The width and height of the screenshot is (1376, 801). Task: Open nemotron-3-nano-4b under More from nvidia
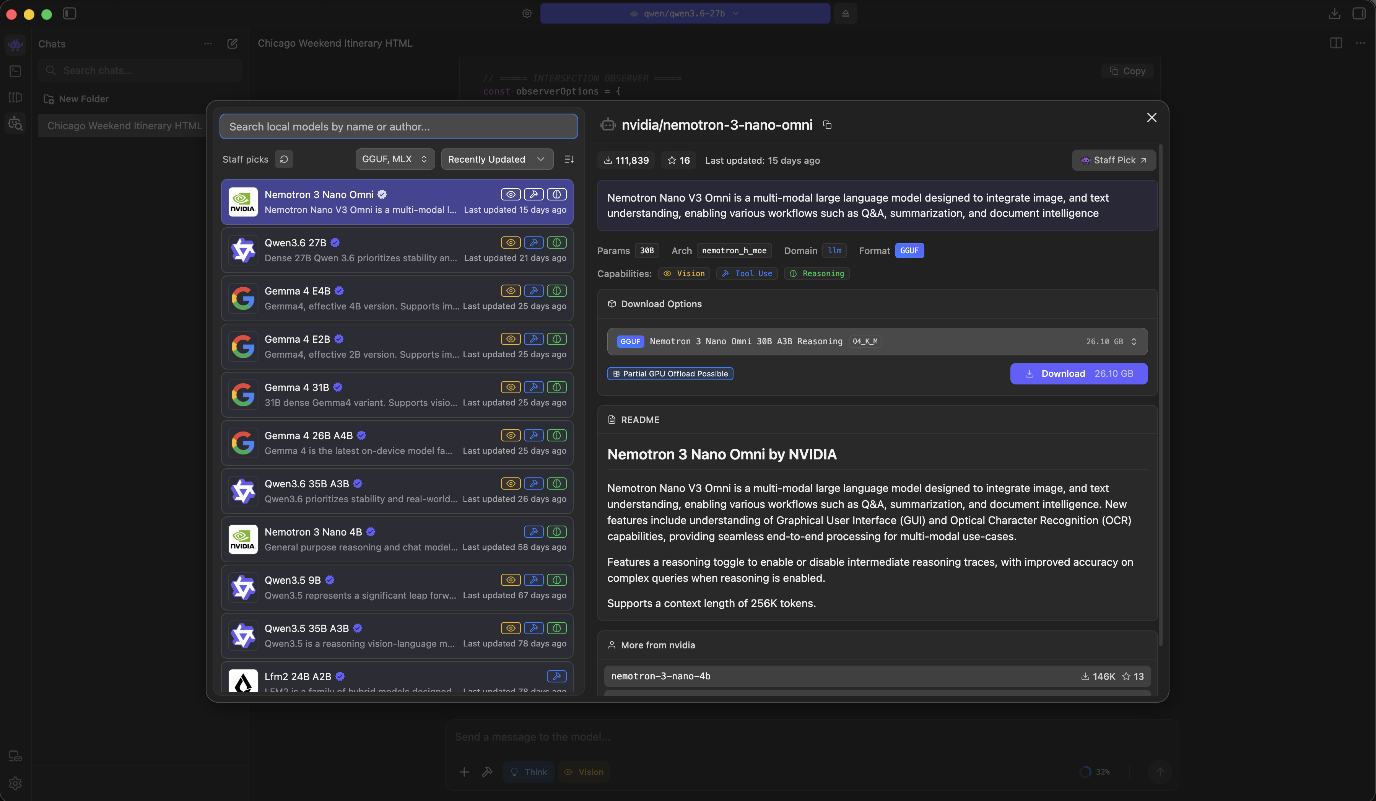tap(877, 677)
